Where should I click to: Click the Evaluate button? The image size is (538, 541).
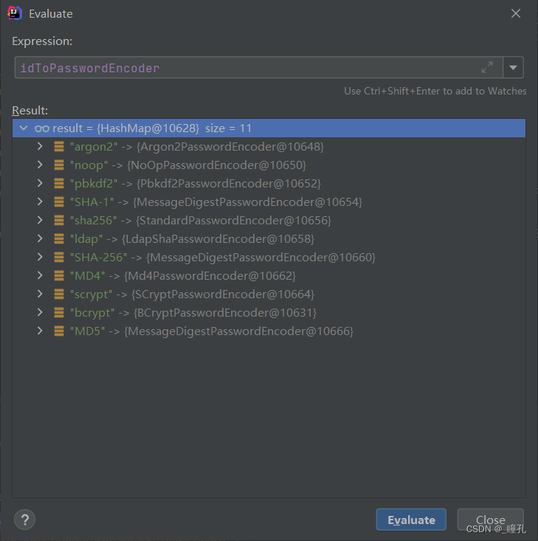click(x=411, y=520)
